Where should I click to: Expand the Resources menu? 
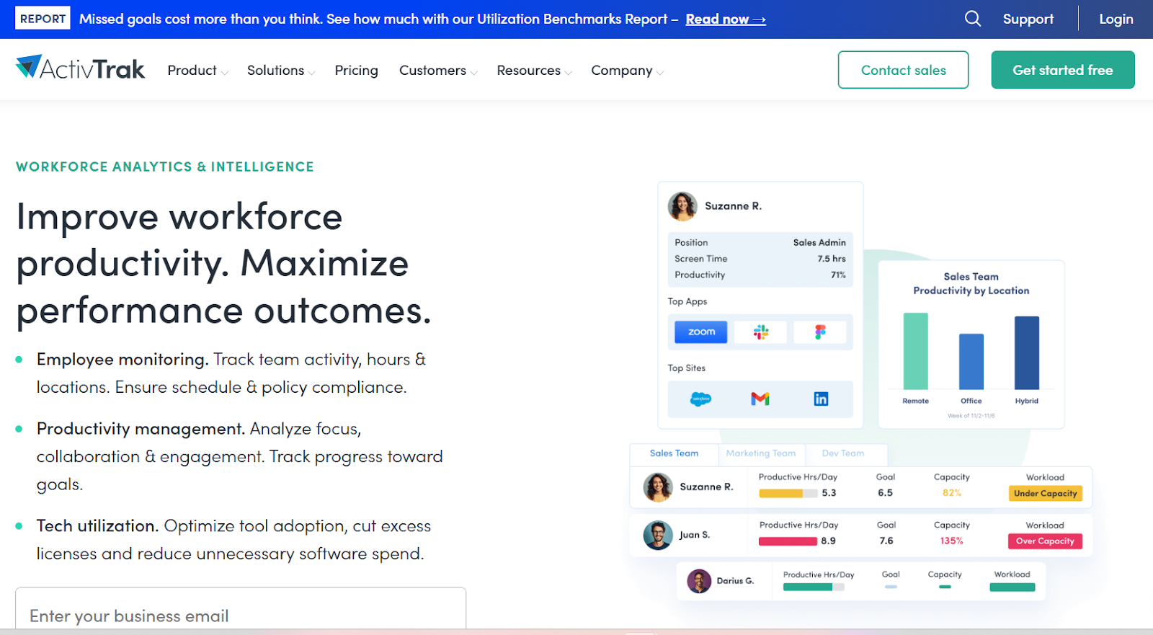click(534, 71)
